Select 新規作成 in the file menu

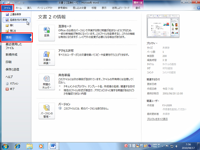11,55
